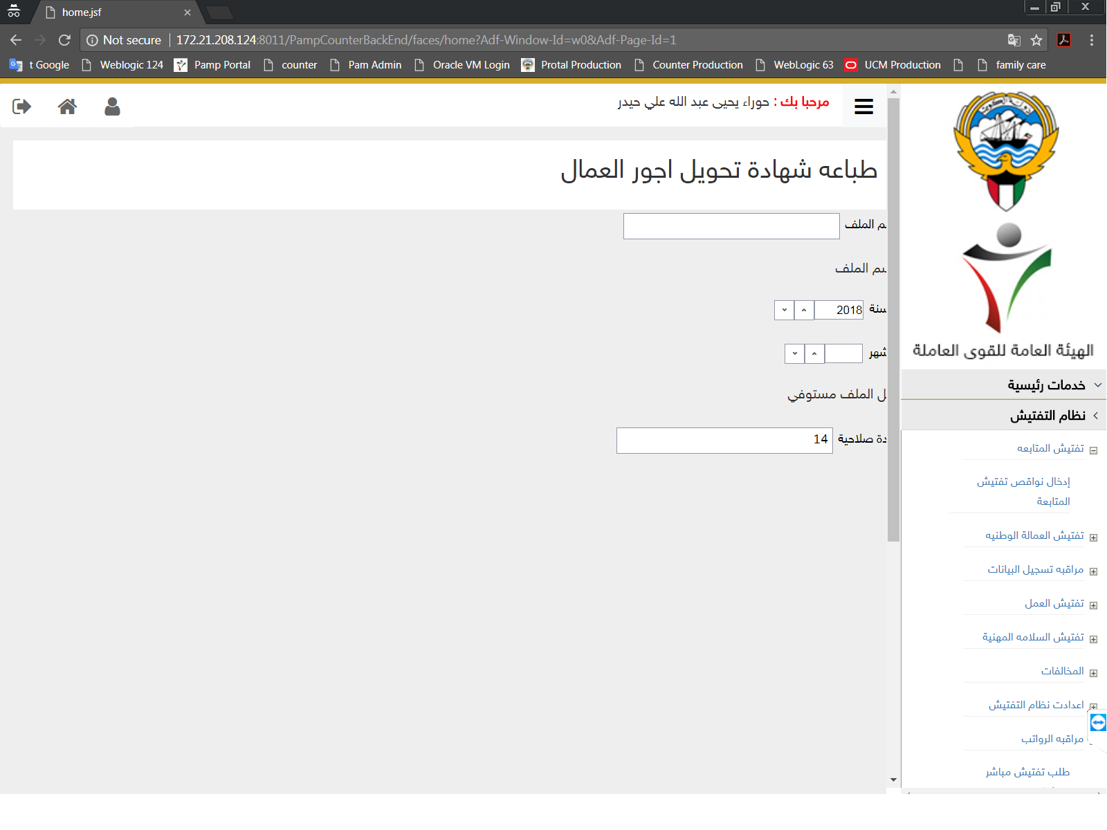This screenshot has height=830, width=1107.
Task: Expand the تفتيش السلامه المهنية node
Action: 1094,639
